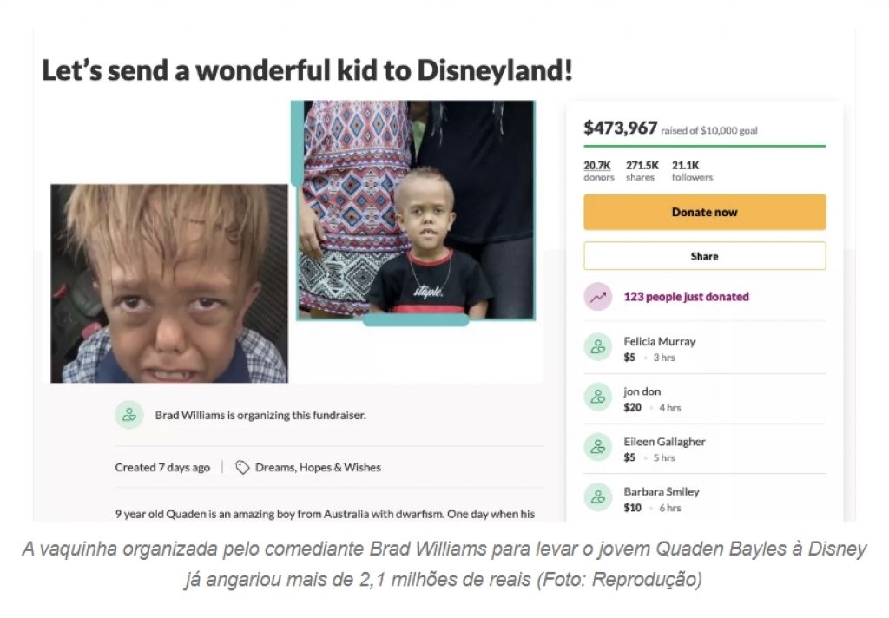
Task: Click the green fundraising progress bar
Action: (x=705, y=147)
